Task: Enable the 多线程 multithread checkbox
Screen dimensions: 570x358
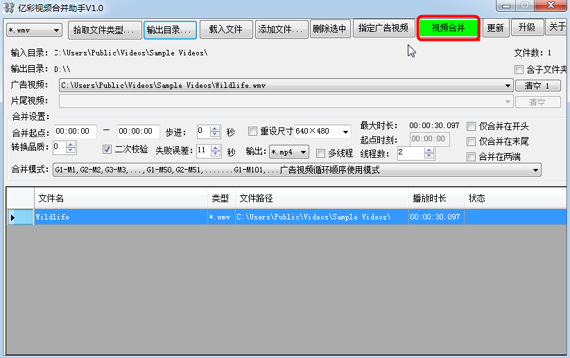Action: click(x=320, y=153)
